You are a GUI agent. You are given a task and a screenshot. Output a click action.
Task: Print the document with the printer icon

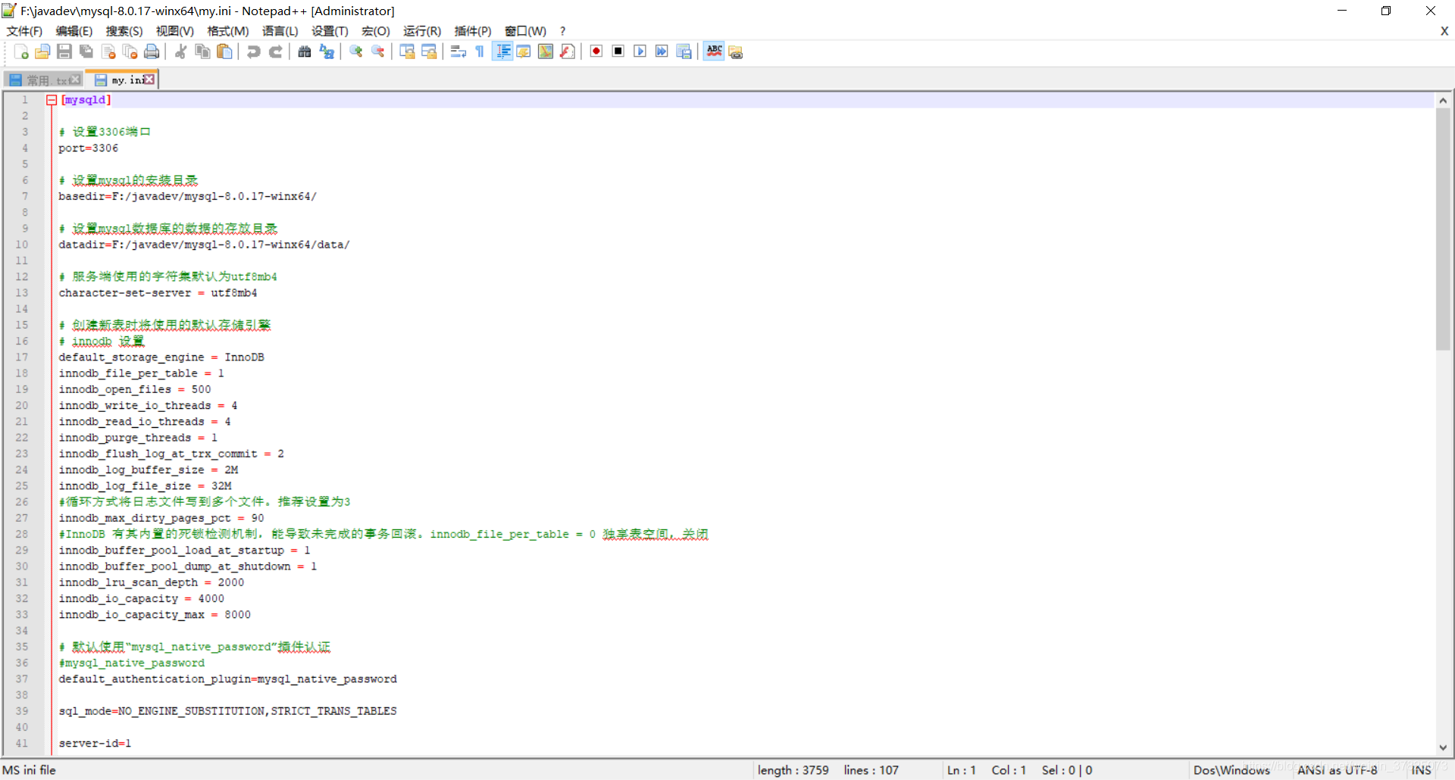click(152, 51)
